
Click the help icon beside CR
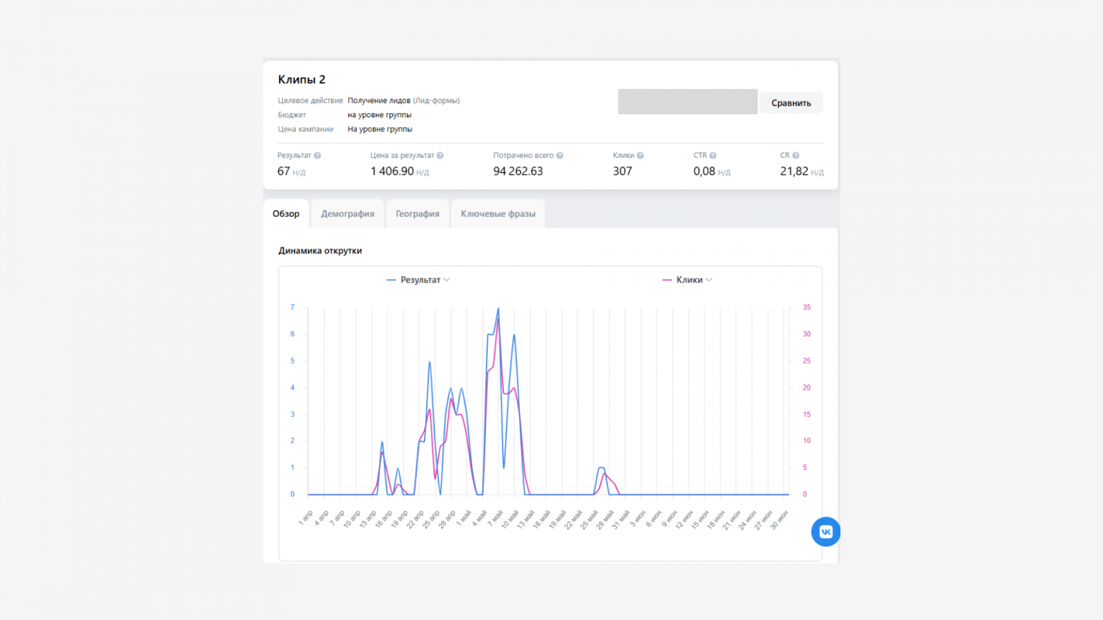click(796, 156)
